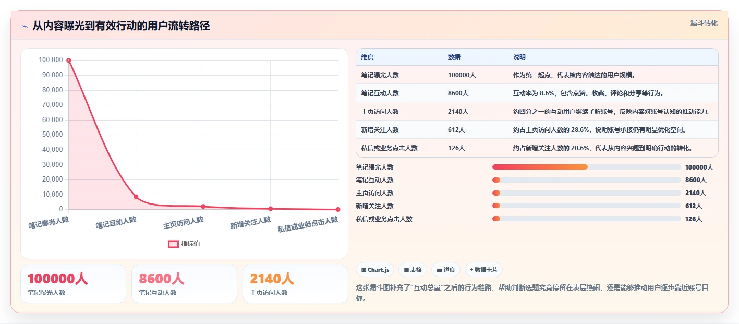Click the chart point at 主页访问人数
The width and height of the screenshot is (739, 324).
click(x=203, y=207)
